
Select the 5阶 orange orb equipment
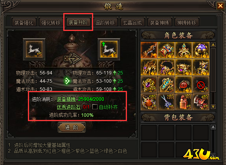[149, 102]
